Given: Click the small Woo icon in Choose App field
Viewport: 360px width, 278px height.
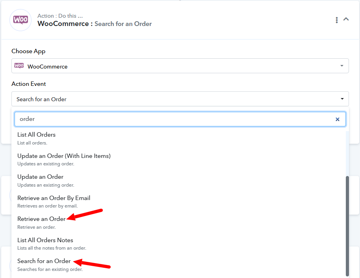Looking at the screenshot, I should tap(19, 66).
